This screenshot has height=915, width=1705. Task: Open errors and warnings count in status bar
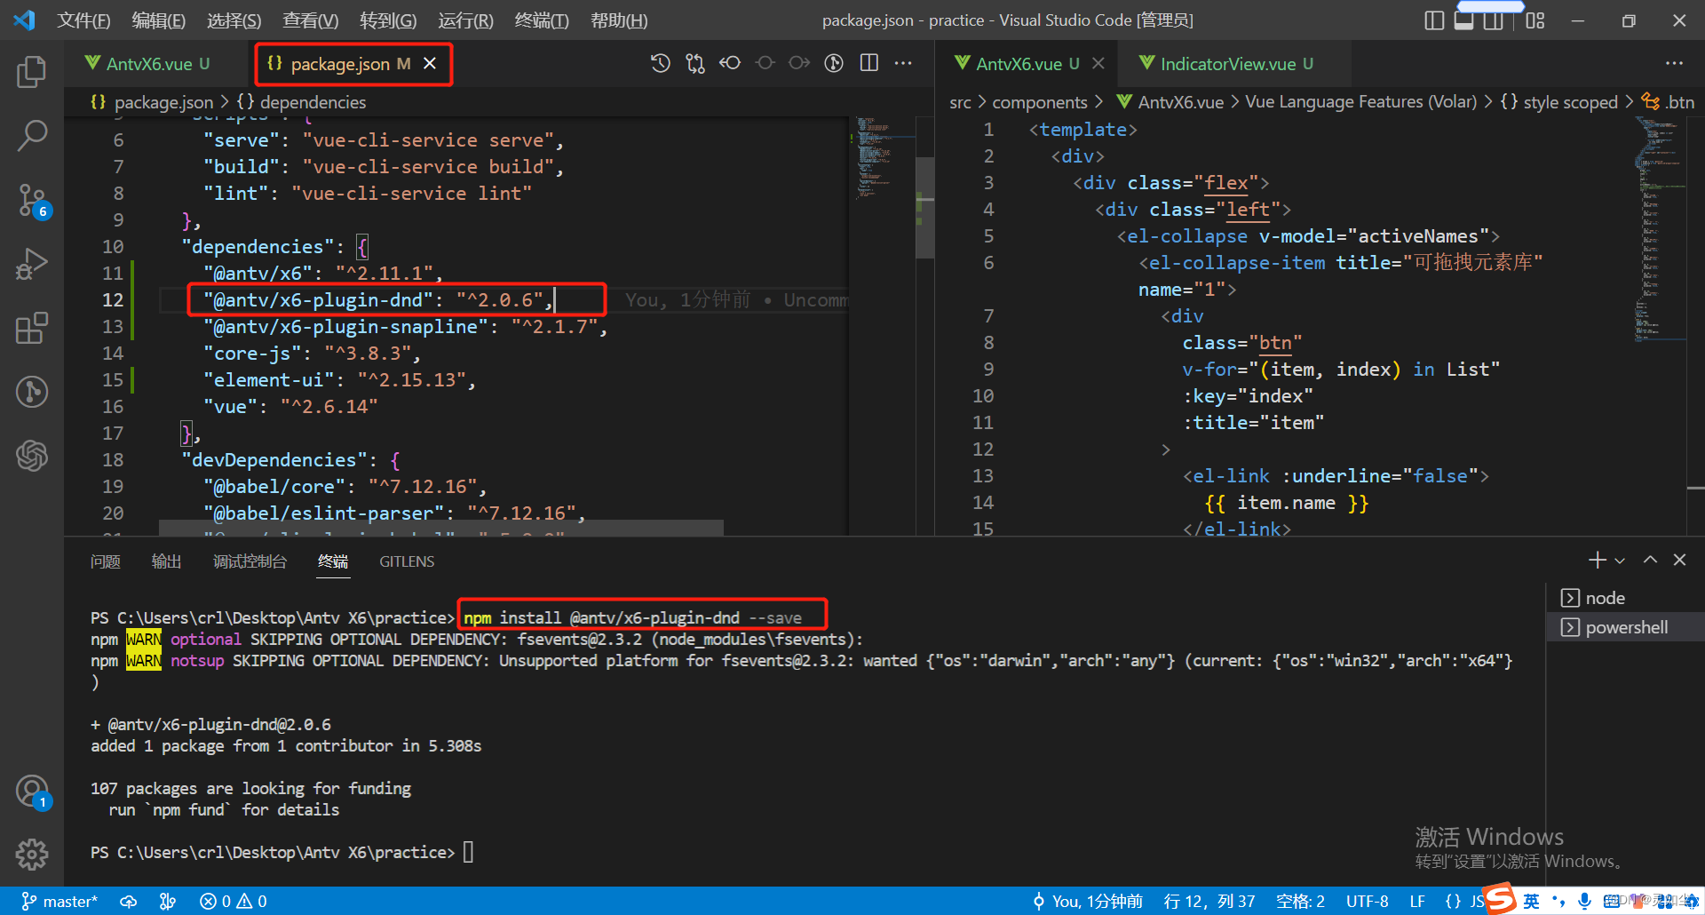[x=234, y=902]
